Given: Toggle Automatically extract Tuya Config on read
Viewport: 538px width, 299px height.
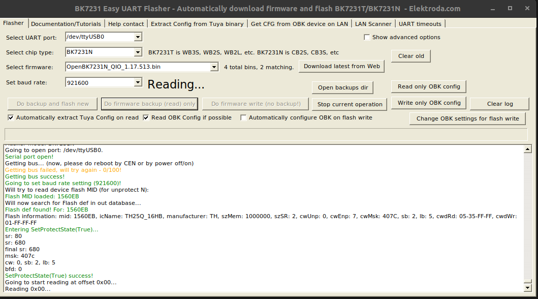Looking at the screenshot, I should coord(11,118).
